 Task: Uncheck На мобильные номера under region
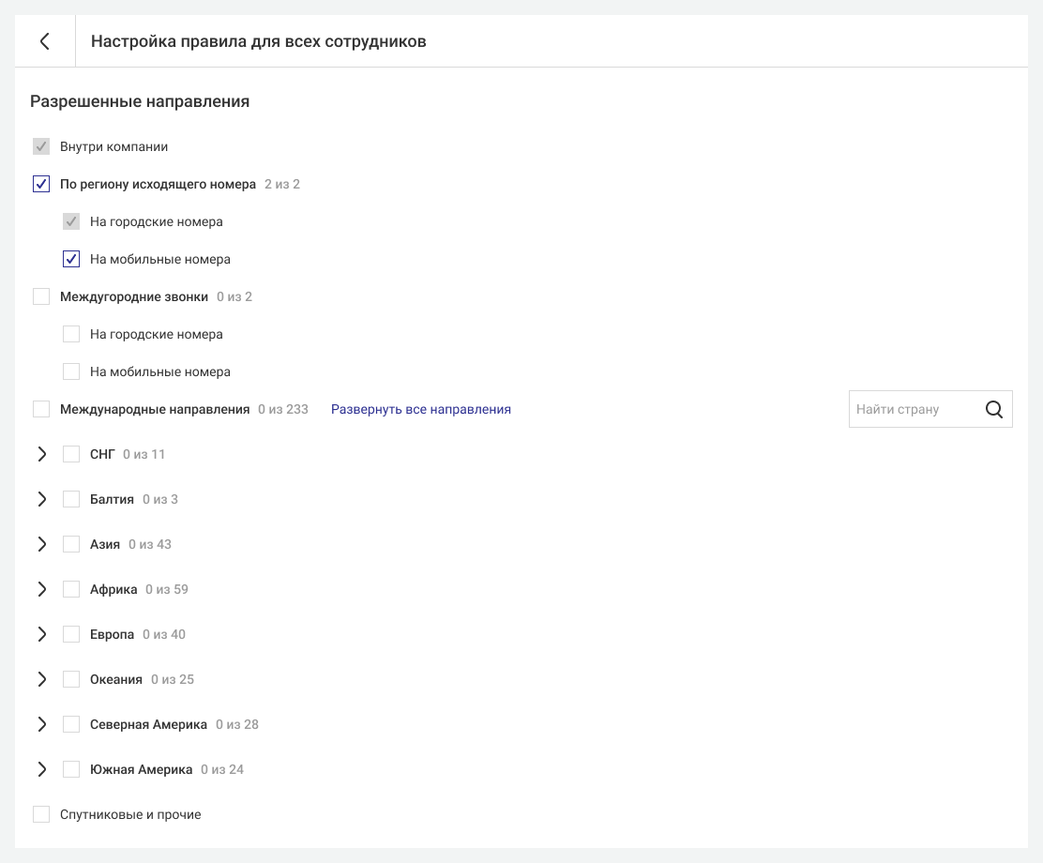[x=71, y=259]
